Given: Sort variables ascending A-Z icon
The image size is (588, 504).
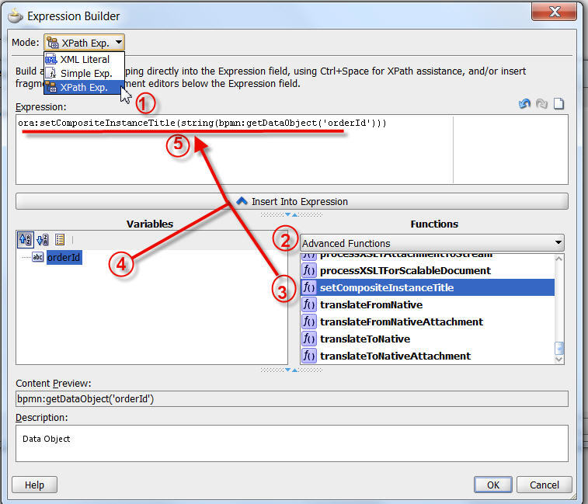Looking at the screenshot, I should pyautogui.click(x=26, y=239).
